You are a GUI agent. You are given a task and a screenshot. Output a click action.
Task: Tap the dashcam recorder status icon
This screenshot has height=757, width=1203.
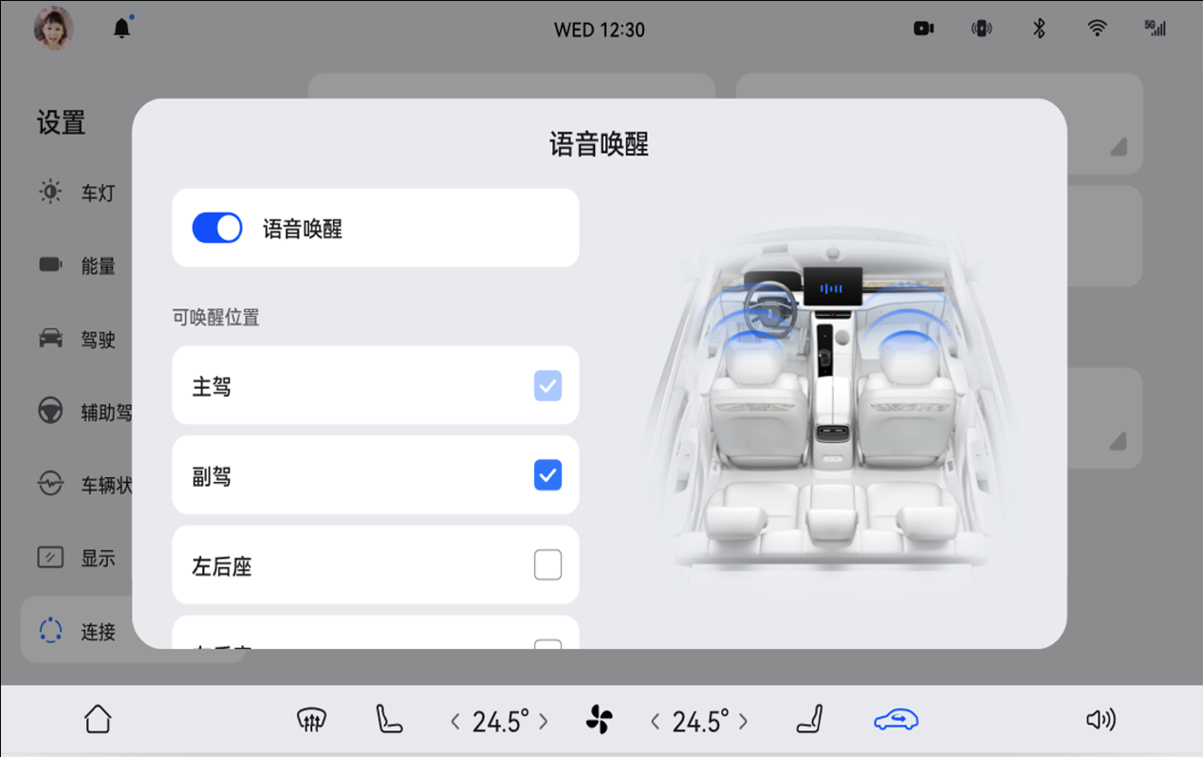pos(924,28)
